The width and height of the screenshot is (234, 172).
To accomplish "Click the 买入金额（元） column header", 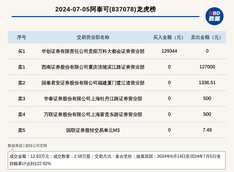I will click(169, 37).
